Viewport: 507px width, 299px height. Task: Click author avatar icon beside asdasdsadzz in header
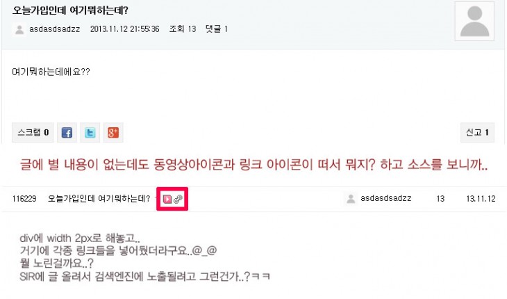pos(19,29)
